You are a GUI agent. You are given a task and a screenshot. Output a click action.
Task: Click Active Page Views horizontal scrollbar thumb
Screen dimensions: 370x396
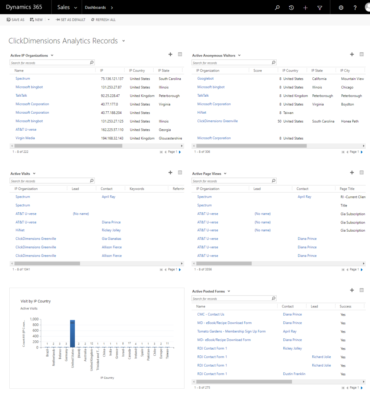[224, 263]
